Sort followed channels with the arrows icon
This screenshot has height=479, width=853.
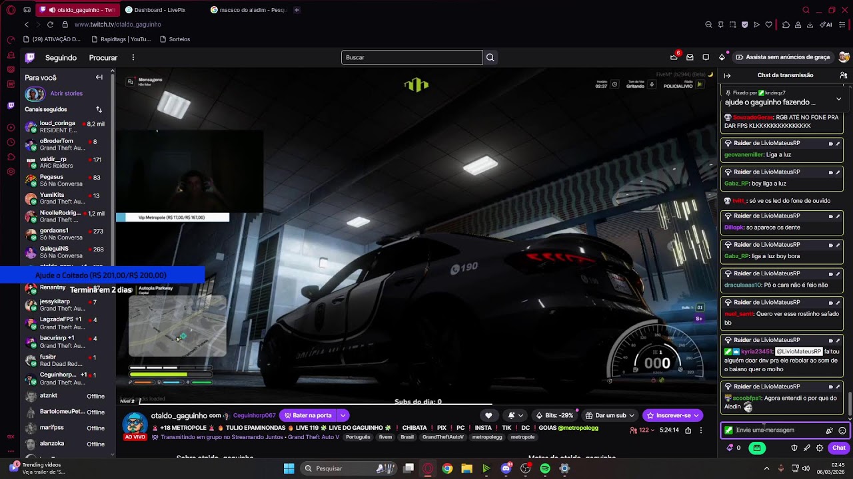(99, 109)
